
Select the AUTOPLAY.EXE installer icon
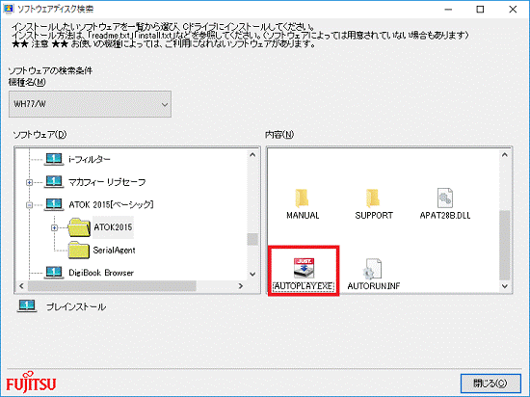pos(304,268)
